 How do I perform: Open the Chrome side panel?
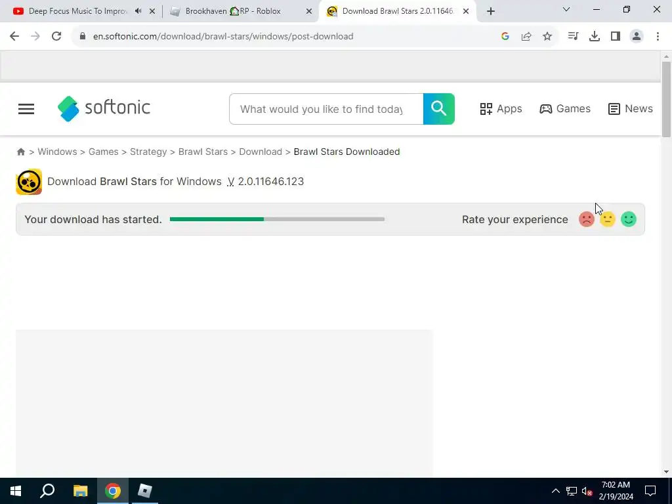click(x=616, y=37)
